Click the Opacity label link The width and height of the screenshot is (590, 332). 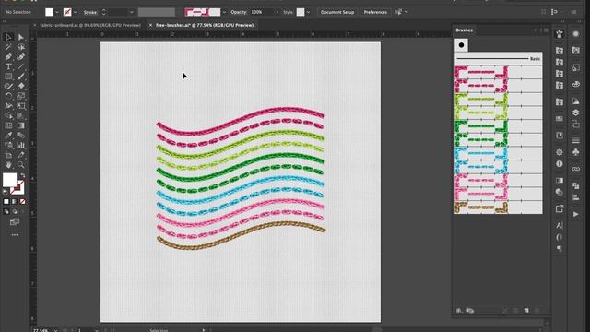(x=239, y=12)
